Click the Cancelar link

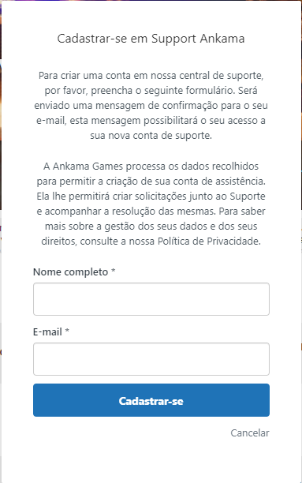click(x=250, y=432)
